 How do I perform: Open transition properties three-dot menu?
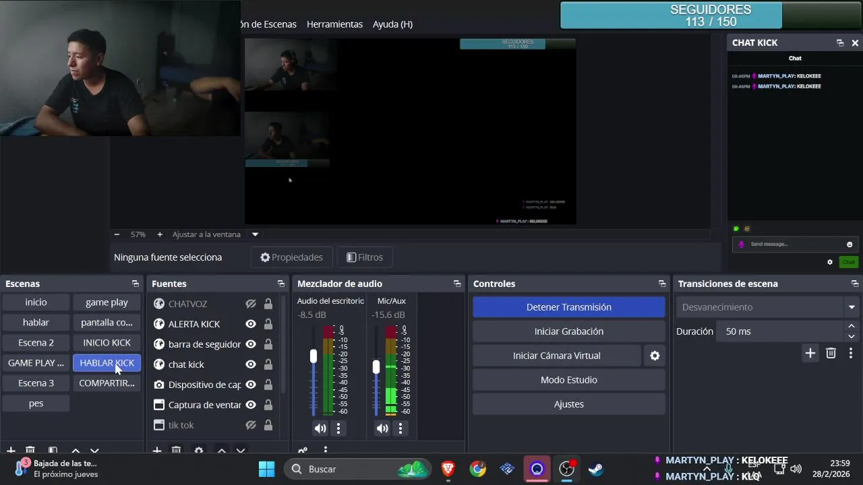[x=851, y=353]
